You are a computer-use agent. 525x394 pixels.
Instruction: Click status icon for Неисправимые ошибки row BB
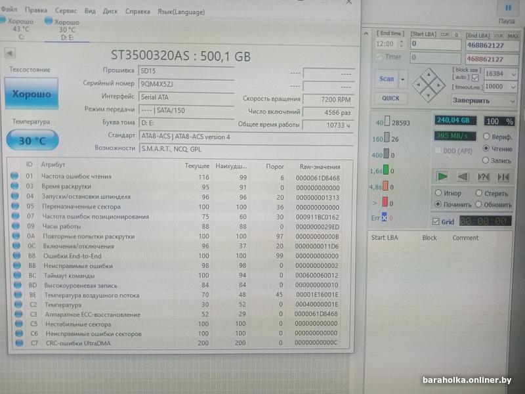click(x=18, y=265)
